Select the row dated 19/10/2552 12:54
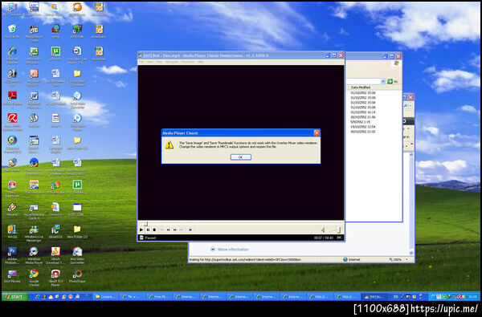The width and height of the screenshot is (482, 317). click(363, 127)
